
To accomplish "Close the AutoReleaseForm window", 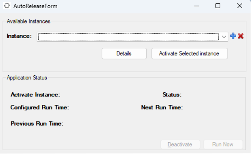I will [x=240, y=6].
